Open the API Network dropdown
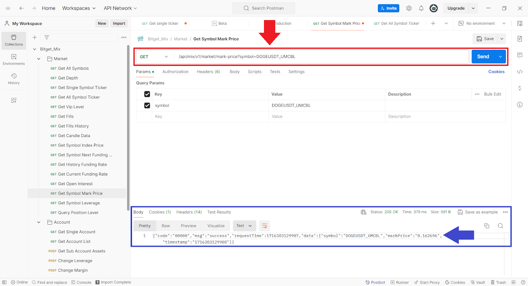528x286 pixels. pos(120,8)
